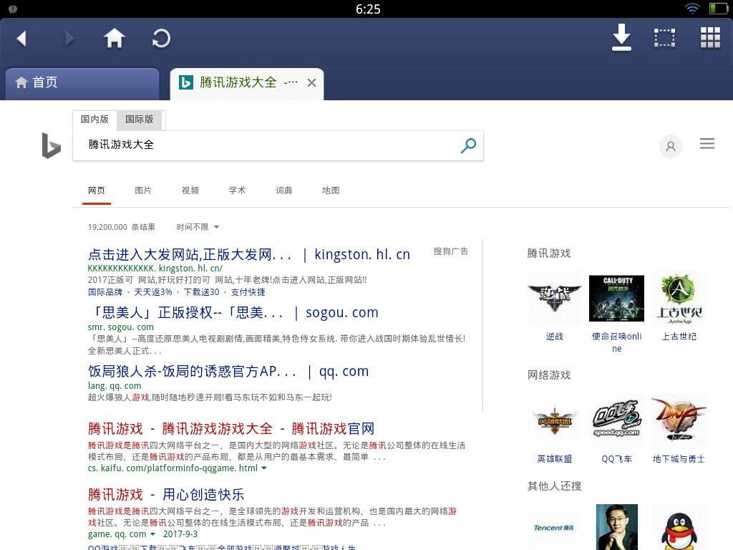Submit search with the magnifier icon

coord(468,145)
